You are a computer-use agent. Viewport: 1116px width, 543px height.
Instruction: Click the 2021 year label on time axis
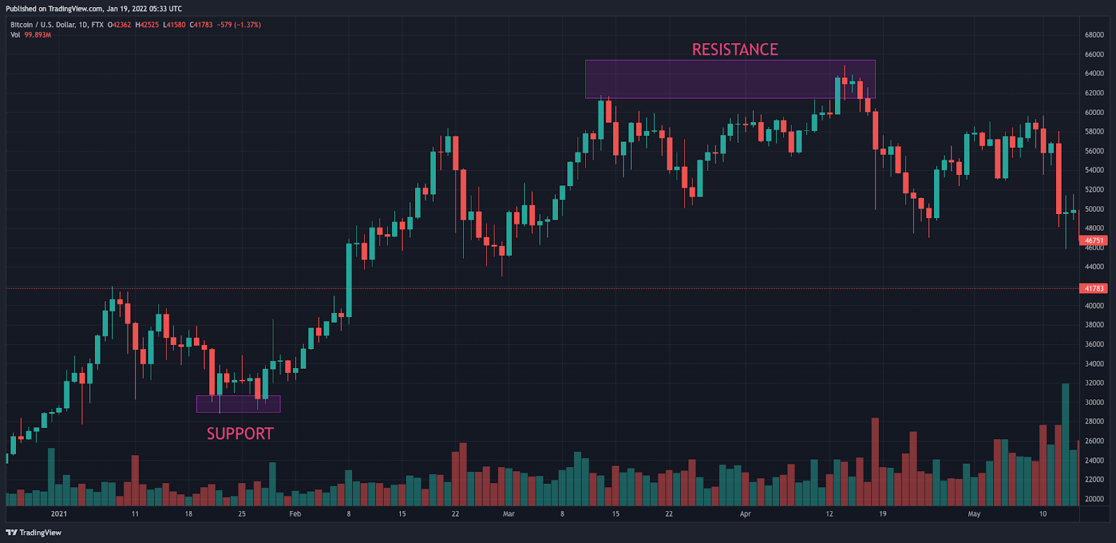click(59, 514)
